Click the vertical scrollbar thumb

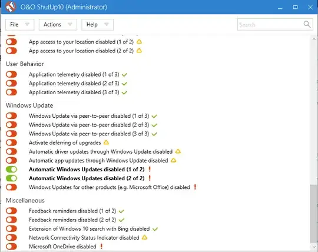coord(314,214)
